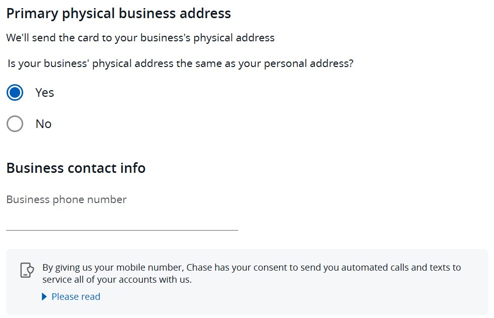494x318 pixels.
Task: Open the Please read link text
Action: tap(76, 297)
